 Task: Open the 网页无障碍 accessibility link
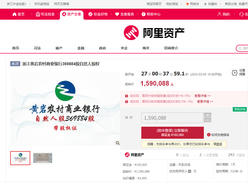[61, 4]
